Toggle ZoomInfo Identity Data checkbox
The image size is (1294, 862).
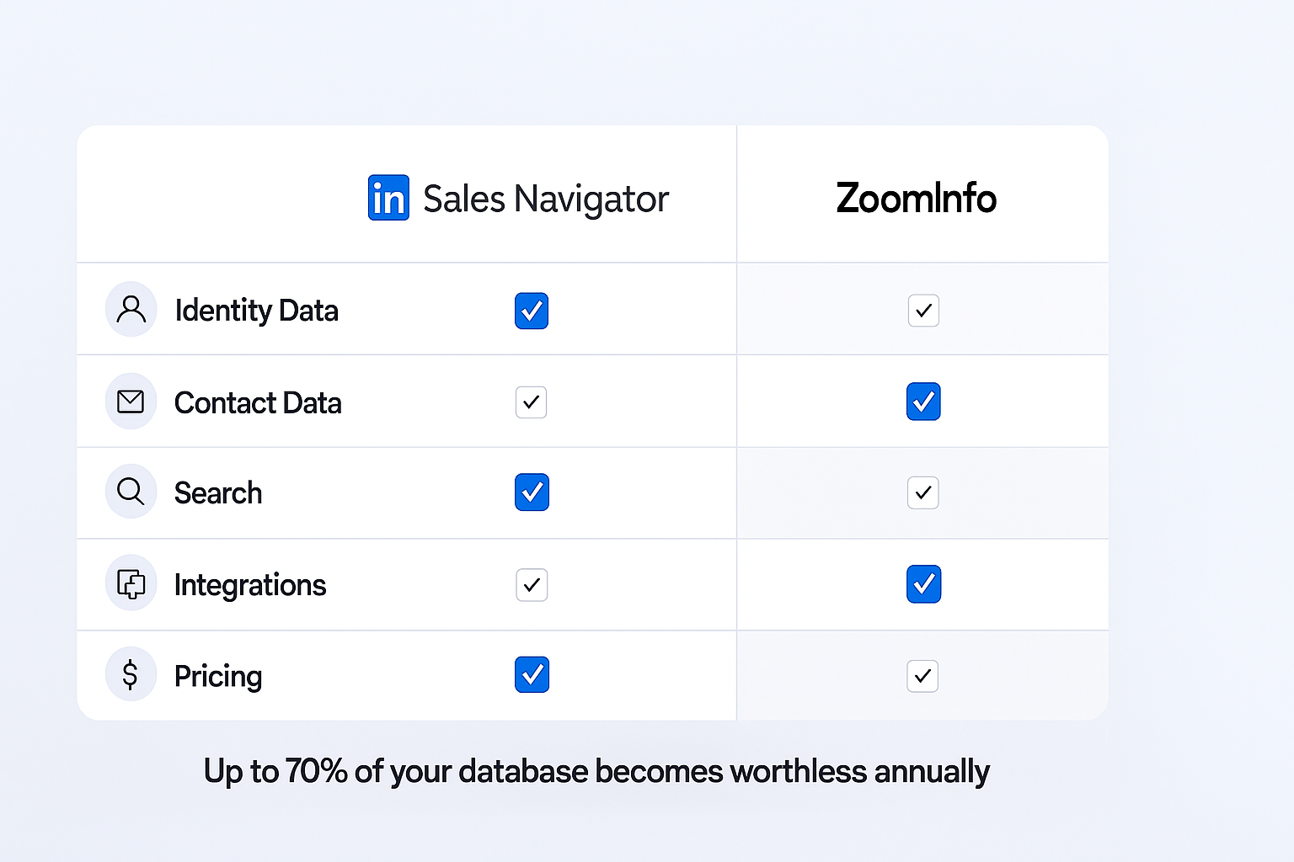coord(923,311)
